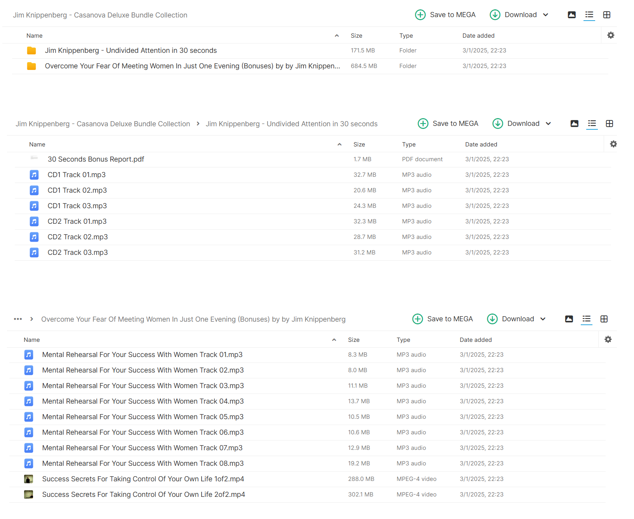
Task: Click Overcome Your Fear breadcrumb in bottom panel
Action: tap(193, 319)
